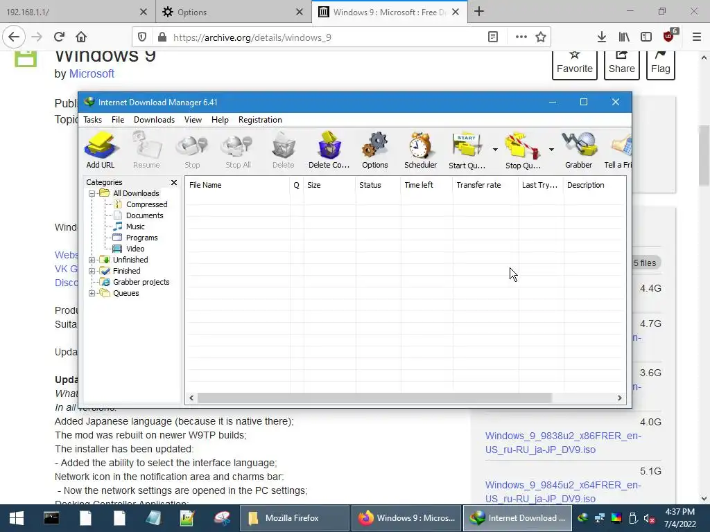Image resolution: width=710 pixels, height=532 pixels.
Task: Click the Stop toolbar icon
Action: tap(192, 150)
